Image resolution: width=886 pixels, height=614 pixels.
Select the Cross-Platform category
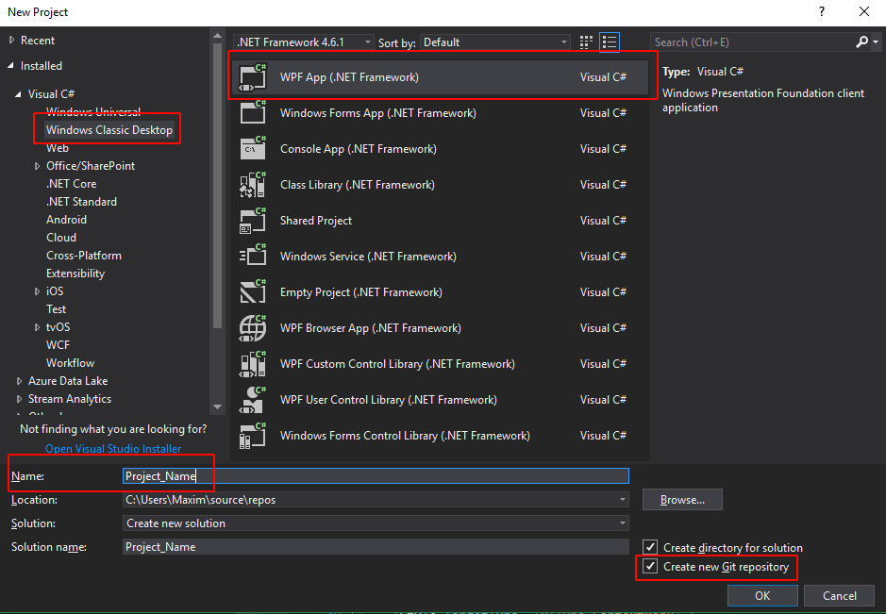click(84, 256)
